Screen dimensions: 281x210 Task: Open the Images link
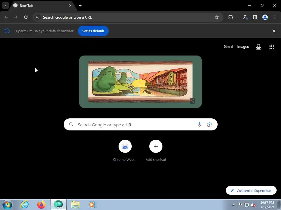243,46
